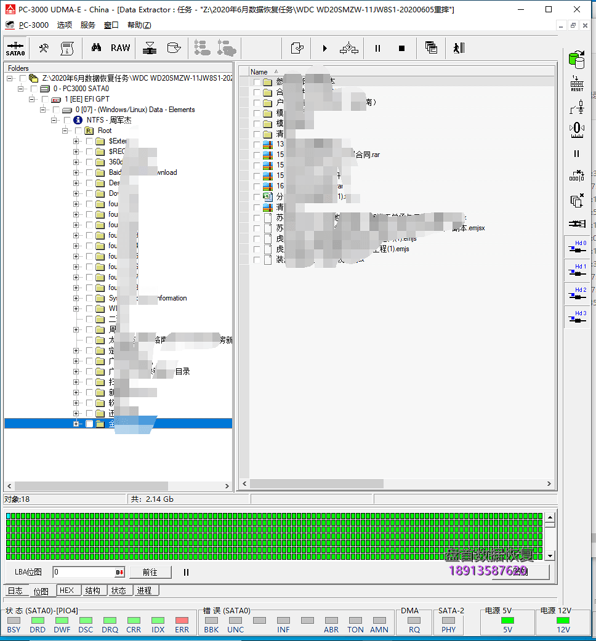Image resolution: width=596 pixels, height=641 pixels.
Task: Click the grayed tree structure toolbar icon
Action: [202, 48]
